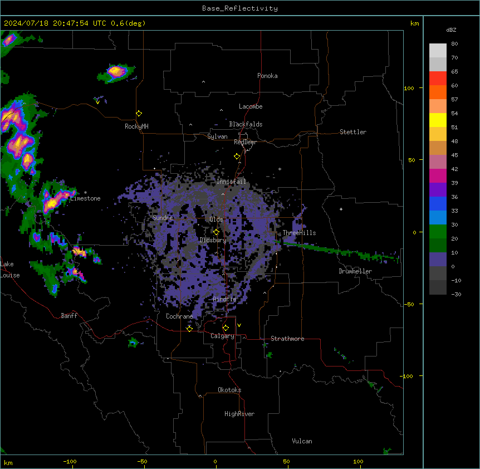The image size is (480, 469).
Task: Click the 0 tick on the bottom horizontal axis
Action: click(215, 461)
